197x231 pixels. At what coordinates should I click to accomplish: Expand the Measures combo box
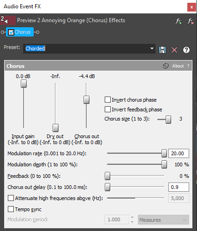(x=163, y=220)
